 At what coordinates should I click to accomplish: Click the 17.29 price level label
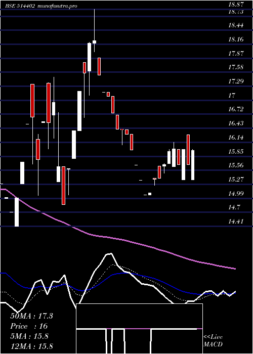click(236, 81)
